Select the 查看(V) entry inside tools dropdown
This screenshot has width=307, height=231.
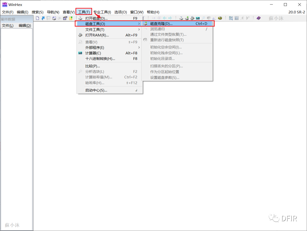(x=110, y=42)
